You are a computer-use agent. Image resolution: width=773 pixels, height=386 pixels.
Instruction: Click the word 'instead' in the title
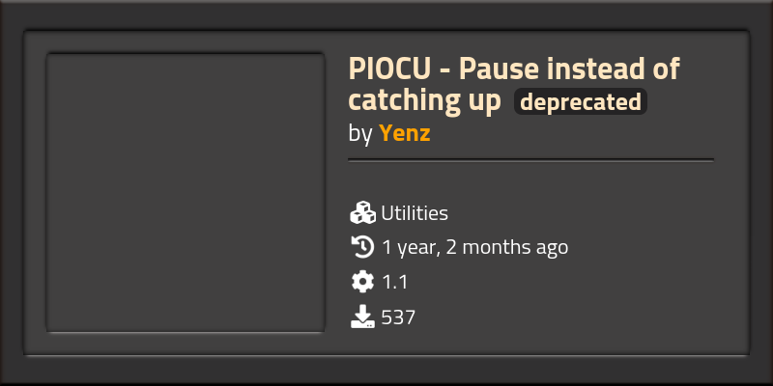pyautogui.click(x=590, y=69)
